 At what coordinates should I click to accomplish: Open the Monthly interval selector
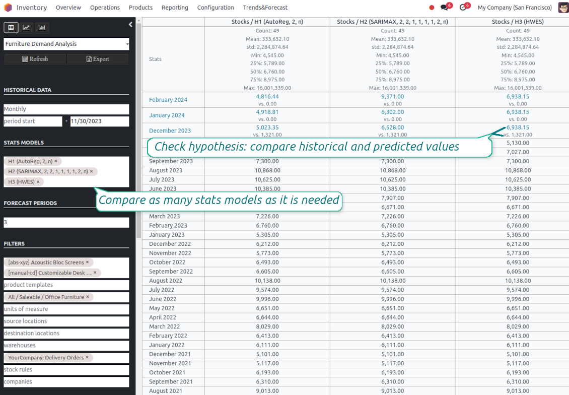click(66, 109)
